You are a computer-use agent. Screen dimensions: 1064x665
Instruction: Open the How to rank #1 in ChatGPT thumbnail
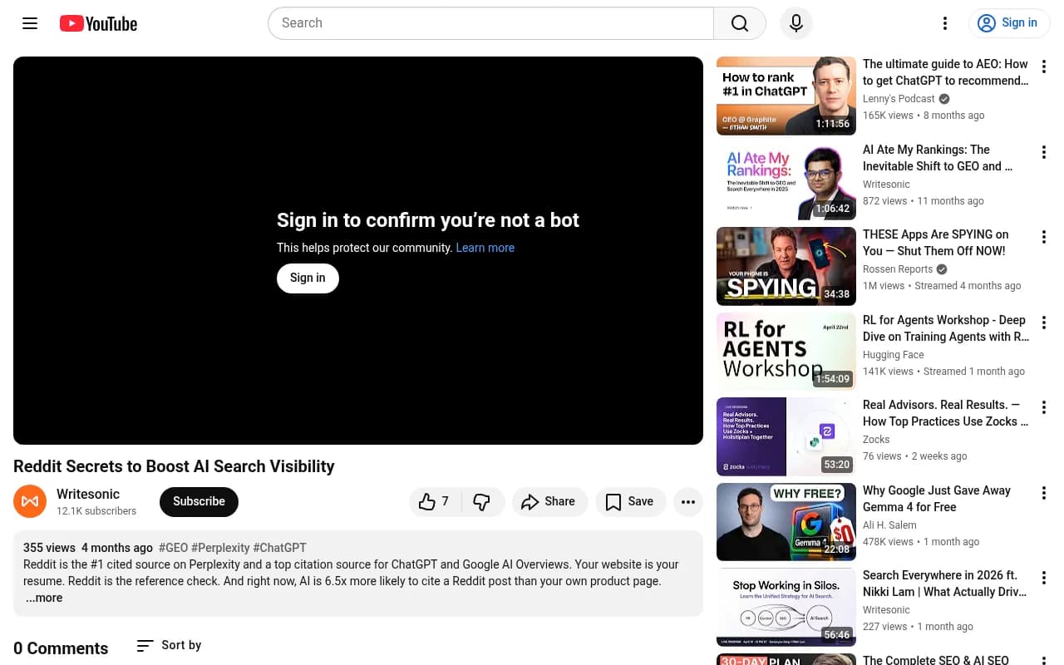pyautogui.click(x=786, y=96)
